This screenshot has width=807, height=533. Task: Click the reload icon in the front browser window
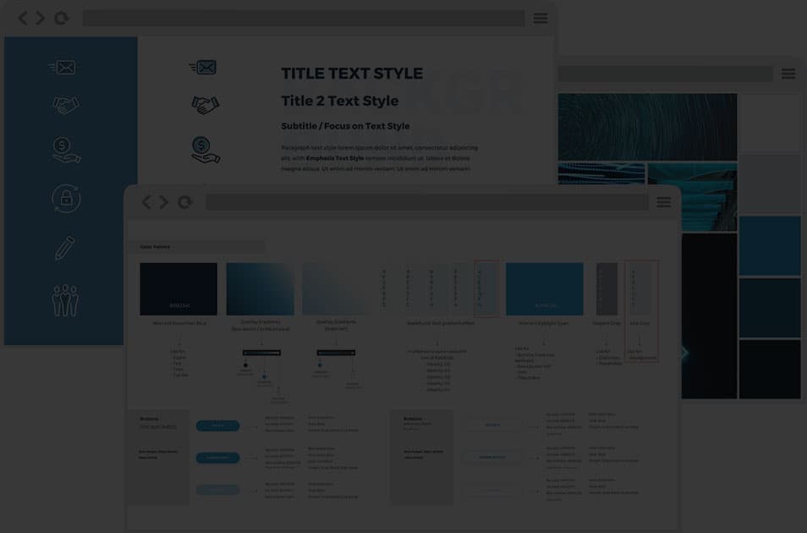(184, 202)
